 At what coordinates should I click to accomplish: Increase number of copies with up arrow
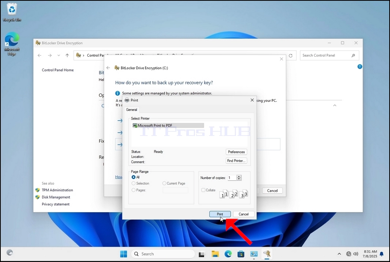239,176
